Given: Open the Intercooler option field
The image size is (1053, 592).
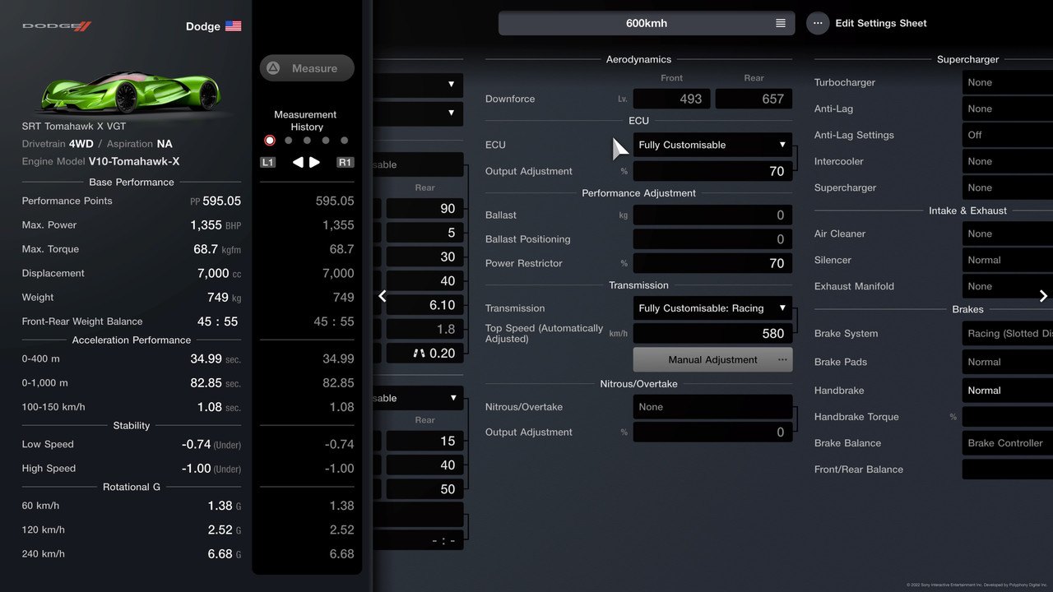Looking at the screenshot, I should [x=1008, y=161].
